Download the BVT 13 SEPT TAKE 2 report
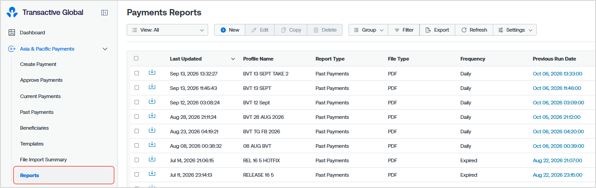The width and height of the screenshot is (596, 188). point(152,72)
